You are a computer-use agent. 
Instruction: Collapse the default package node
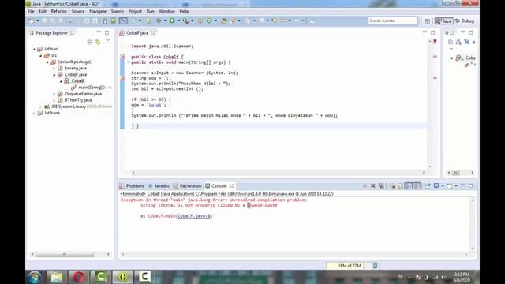point(47,62)
